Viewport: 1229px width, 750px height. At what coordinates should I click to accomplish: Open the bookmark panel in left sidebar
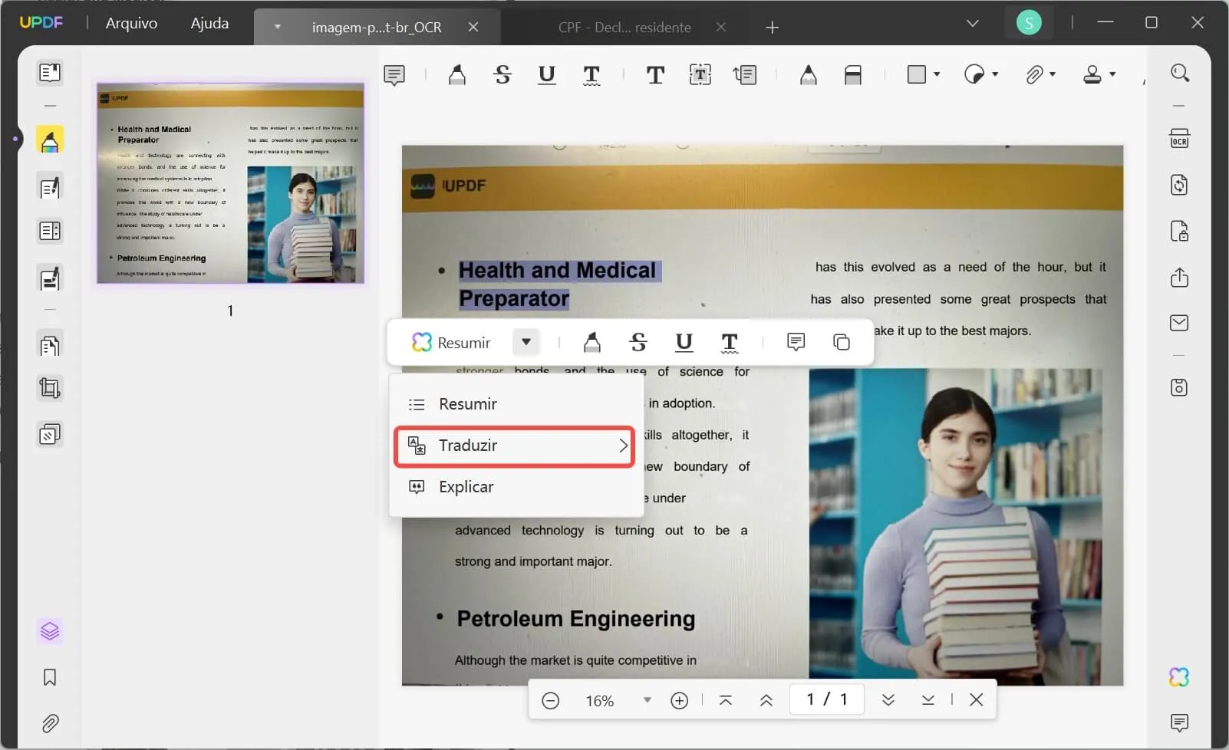coord(50,677)
